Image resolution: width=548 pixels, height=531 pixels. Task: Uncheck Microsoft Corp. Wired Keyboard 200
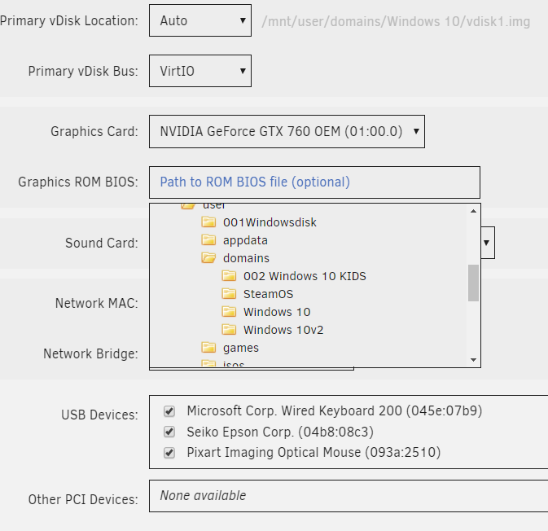(x=169, y=411)
